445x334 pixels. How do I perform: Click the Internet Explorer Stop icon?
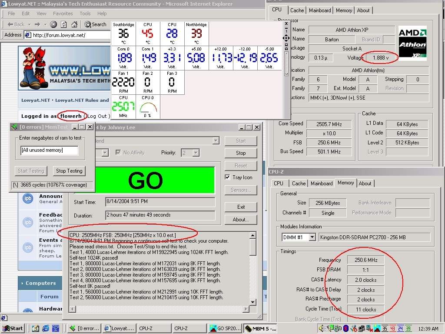(53, 24)
